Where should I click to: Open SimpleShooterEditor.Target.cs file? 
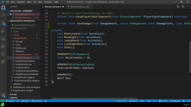[x=27, y=81]
